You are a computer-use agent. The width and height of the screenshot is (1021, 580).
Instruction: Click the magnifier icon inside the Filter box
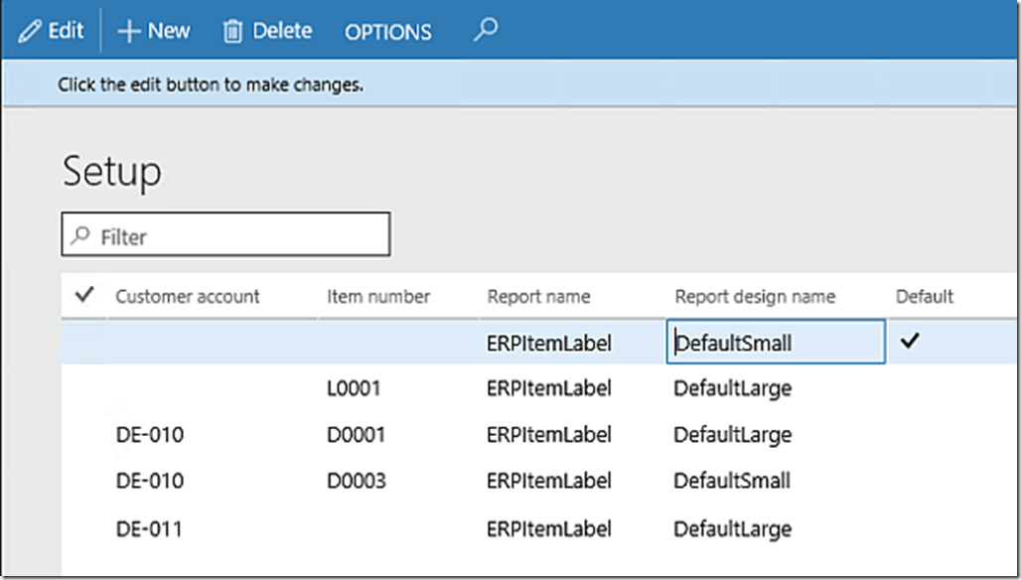[x=80, y=234]
